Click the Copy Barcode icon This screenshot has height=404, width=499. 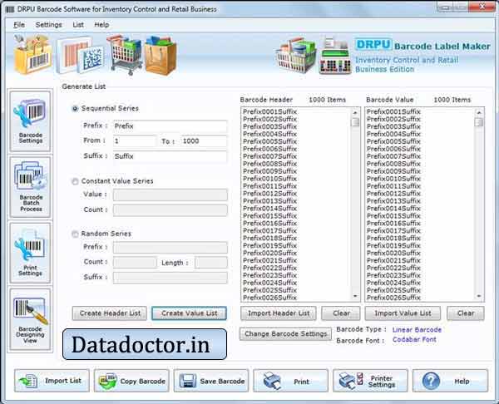(108, 381)
